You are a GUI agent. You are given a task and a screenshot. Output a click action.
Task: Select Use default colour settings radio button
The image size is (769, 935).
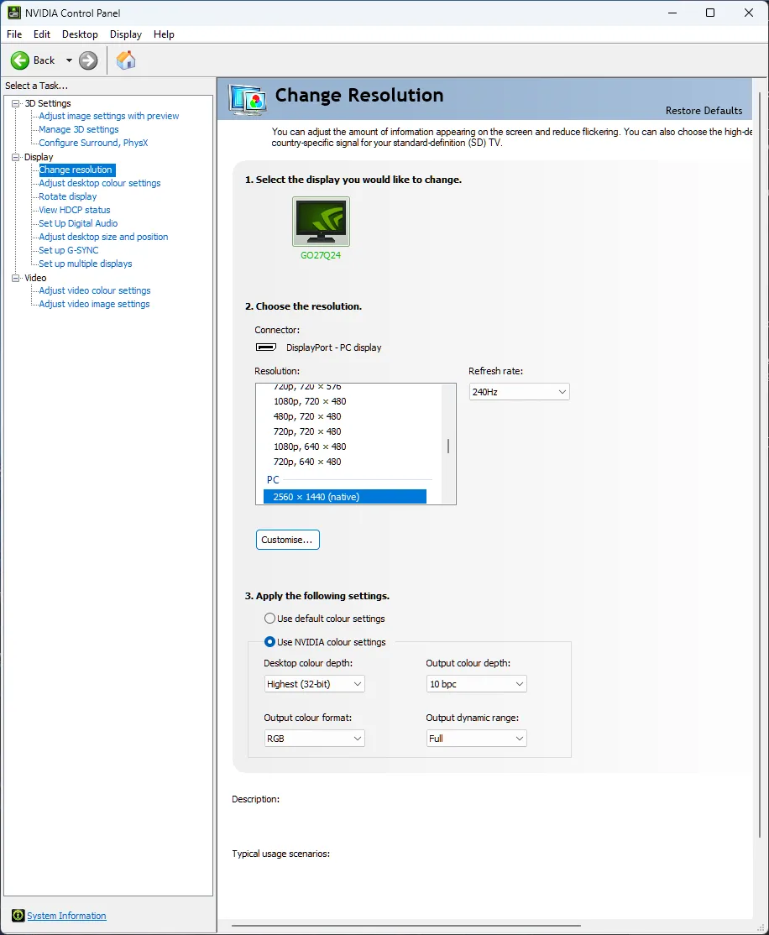pos(269,619)
